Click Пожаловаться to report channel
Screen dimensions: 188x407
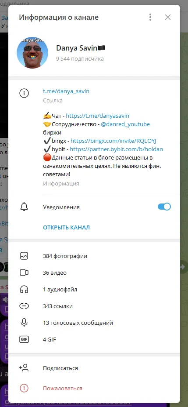pyautogui.click(x=63, y=388)
